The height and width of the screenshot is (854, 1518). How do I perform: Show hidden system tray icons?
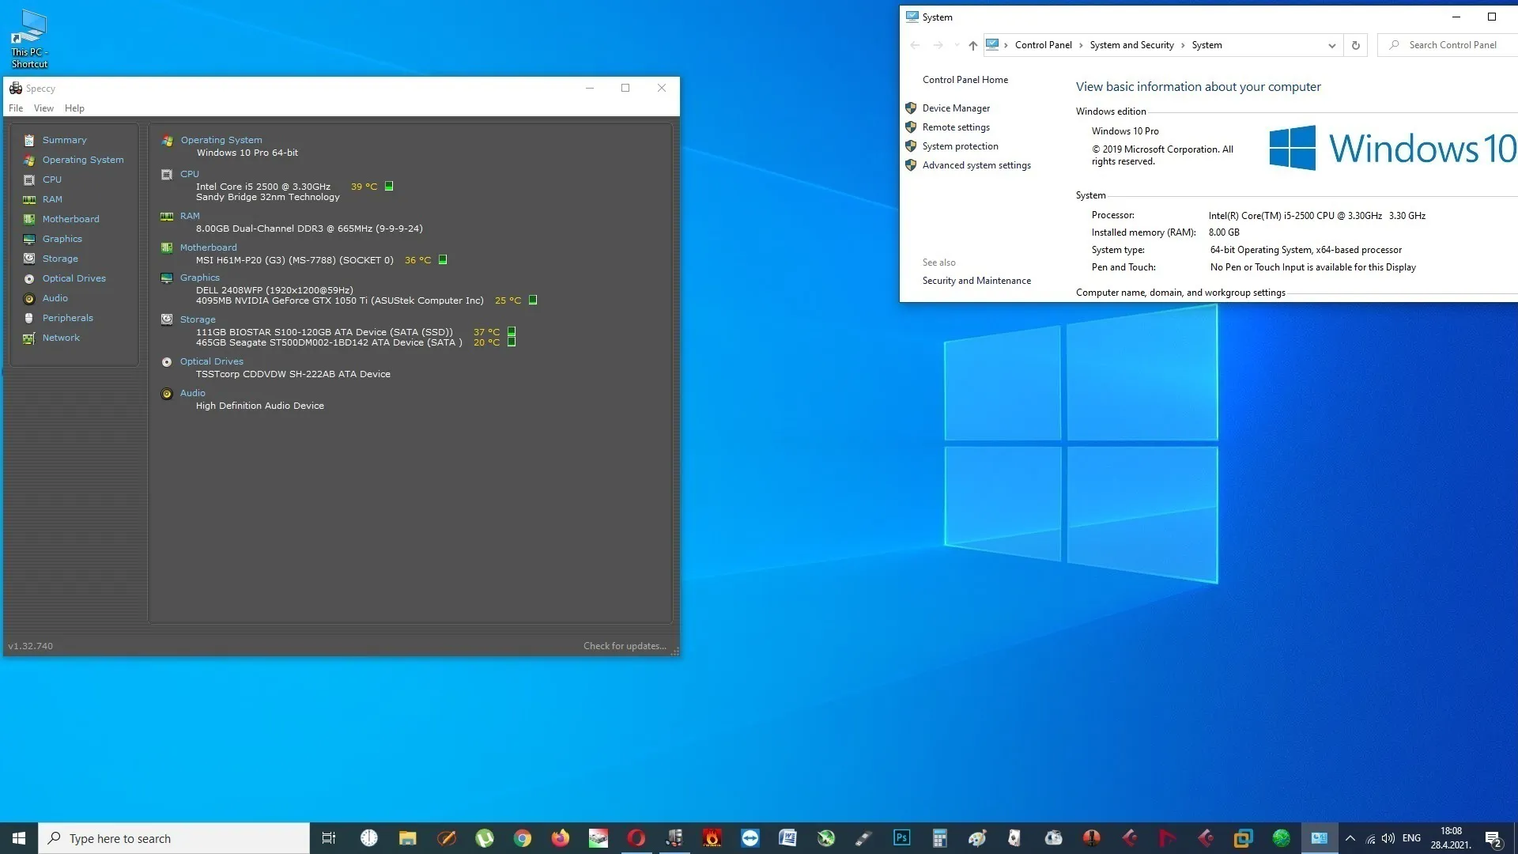pyautogui.click(x=1350, y=838)
